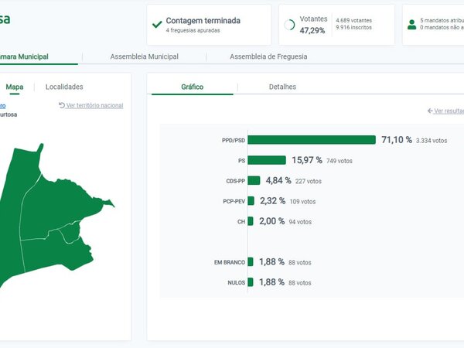
Task: Select the Gráfico tab
Action: pos(192,87)
